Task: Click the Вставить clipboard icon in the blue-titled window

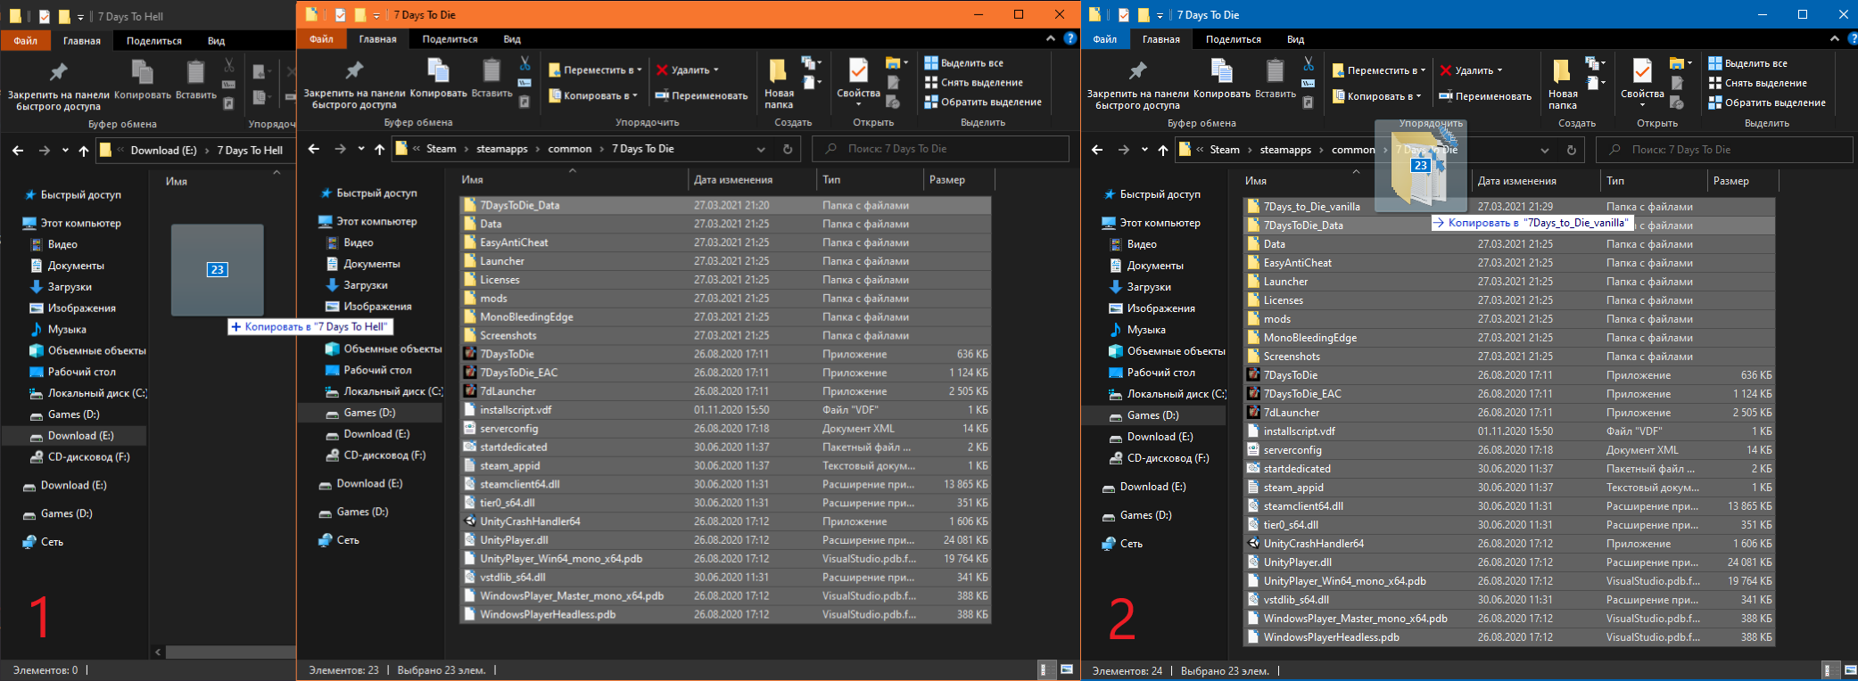Action: tap(1276, 71)
